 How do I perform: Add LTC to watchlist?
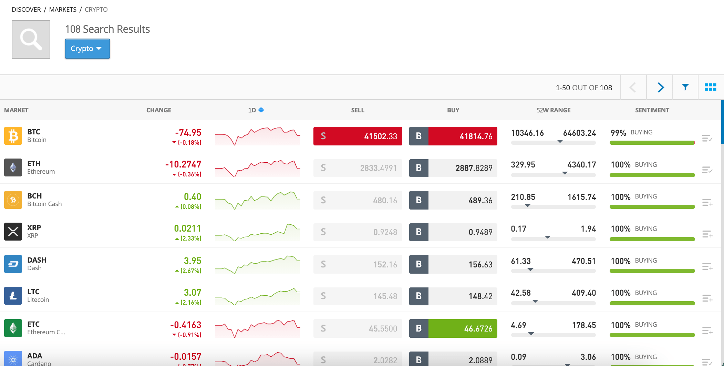point(707,298)
